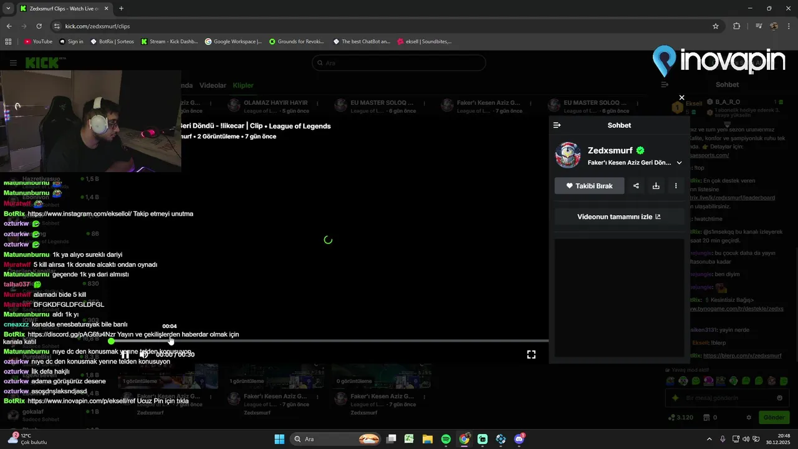Open The best ChatBot bookmark

[x=362, y=42]
